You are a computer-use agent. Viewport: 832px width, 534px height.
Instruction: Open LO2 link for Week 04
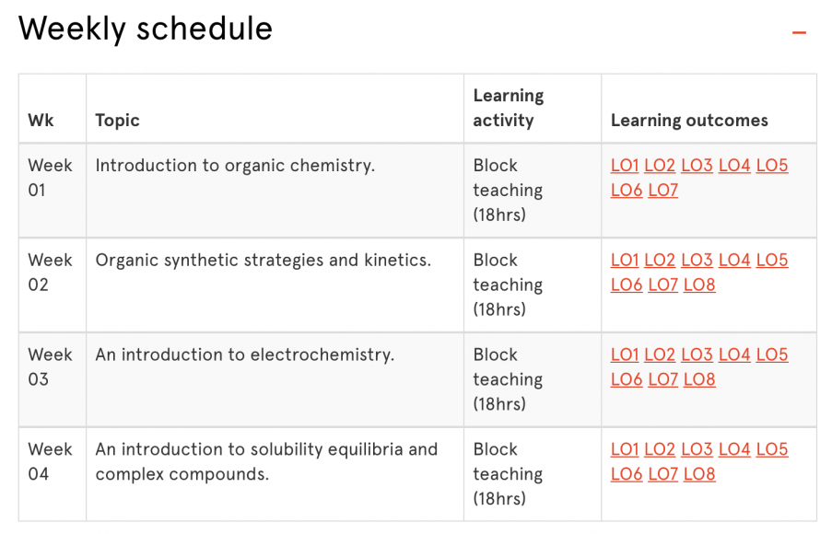(660, 449)
